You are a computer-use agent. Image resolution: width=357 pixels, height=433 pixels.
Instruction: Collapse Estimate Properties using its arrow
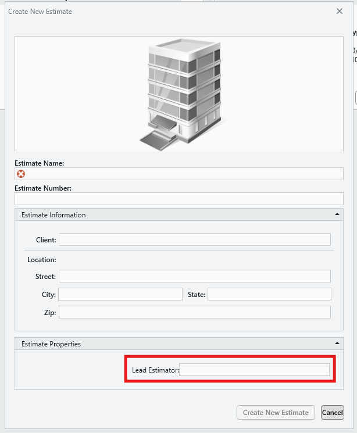pos(337,343)
